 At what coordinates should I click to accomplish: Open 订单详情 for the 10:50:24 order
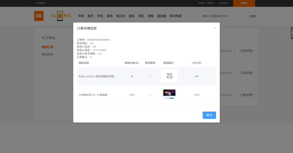point(247,73)
